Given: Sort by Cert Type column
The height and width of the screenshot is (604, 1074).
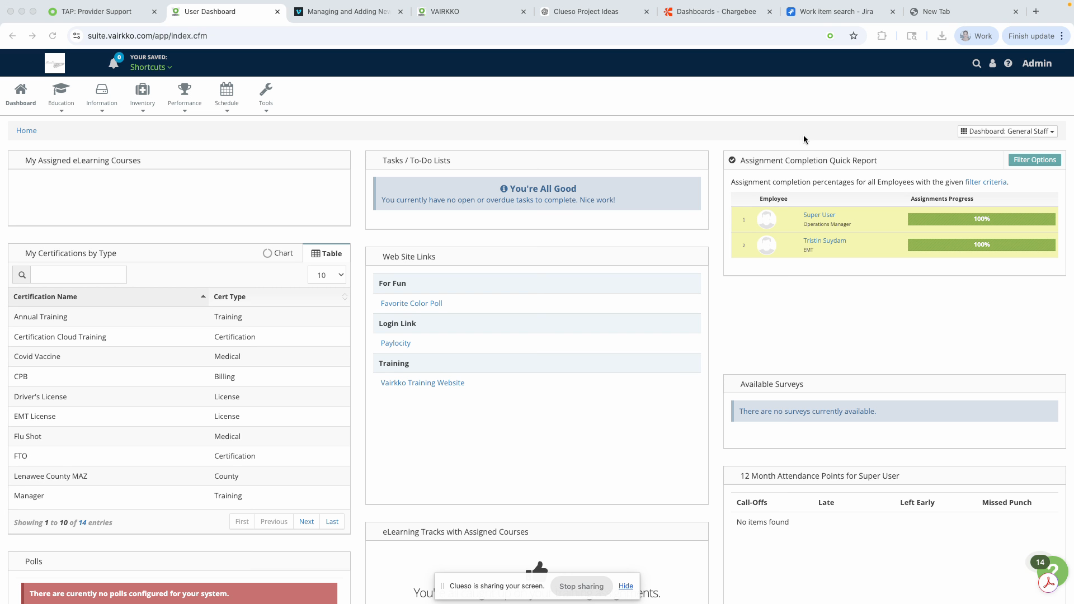Looking at the screenshot, I should point(279,297).
